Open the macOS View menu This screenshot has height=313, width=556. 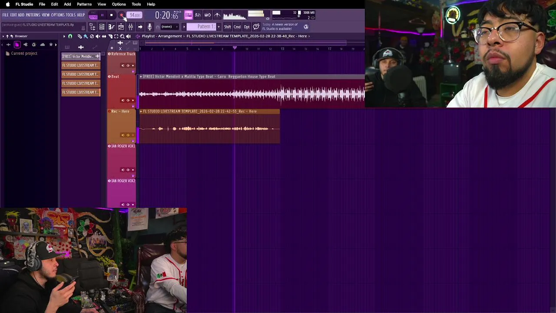click(x=102, y=4)
